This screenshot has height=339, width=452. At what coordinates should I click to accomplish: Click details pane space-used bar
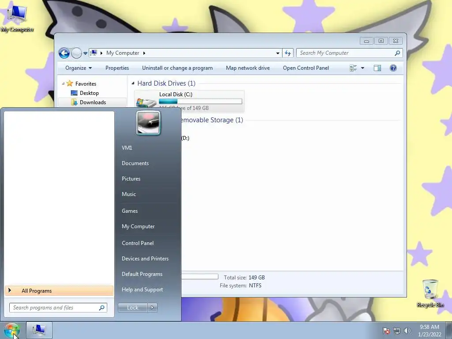click(x=200, y=277)
